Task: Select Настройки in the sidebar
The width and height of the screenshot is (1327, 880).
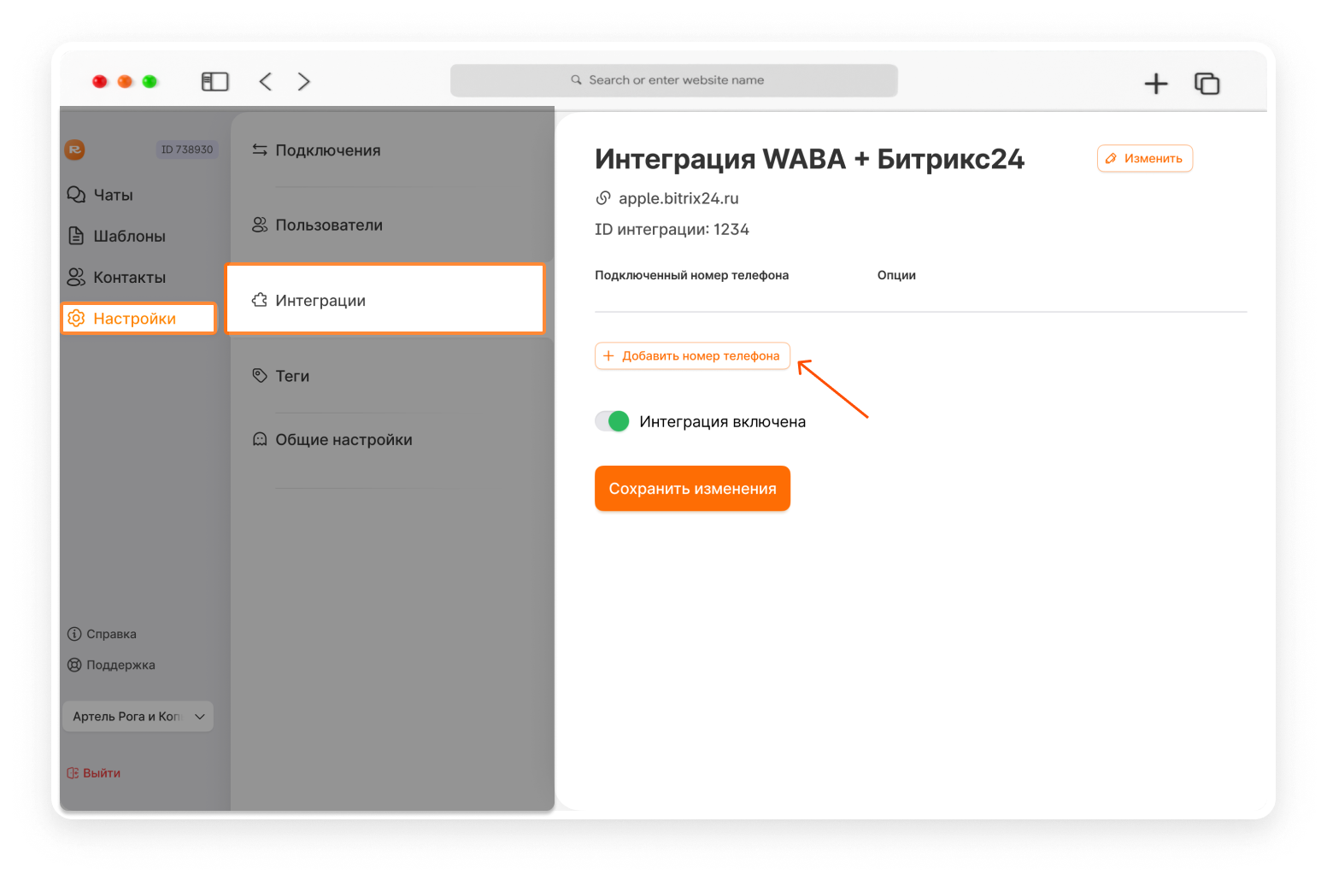Action: (x=138, y=318)
